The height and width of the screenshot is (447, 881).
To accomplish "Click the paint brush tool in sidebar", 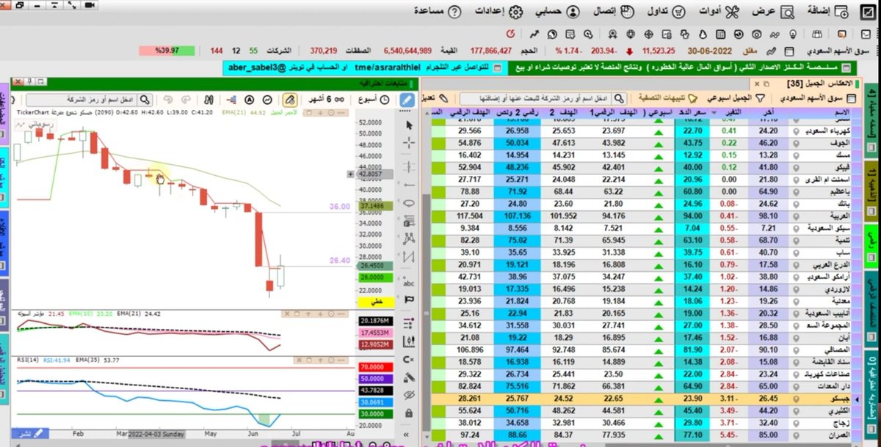I will (x=409, y=377).
